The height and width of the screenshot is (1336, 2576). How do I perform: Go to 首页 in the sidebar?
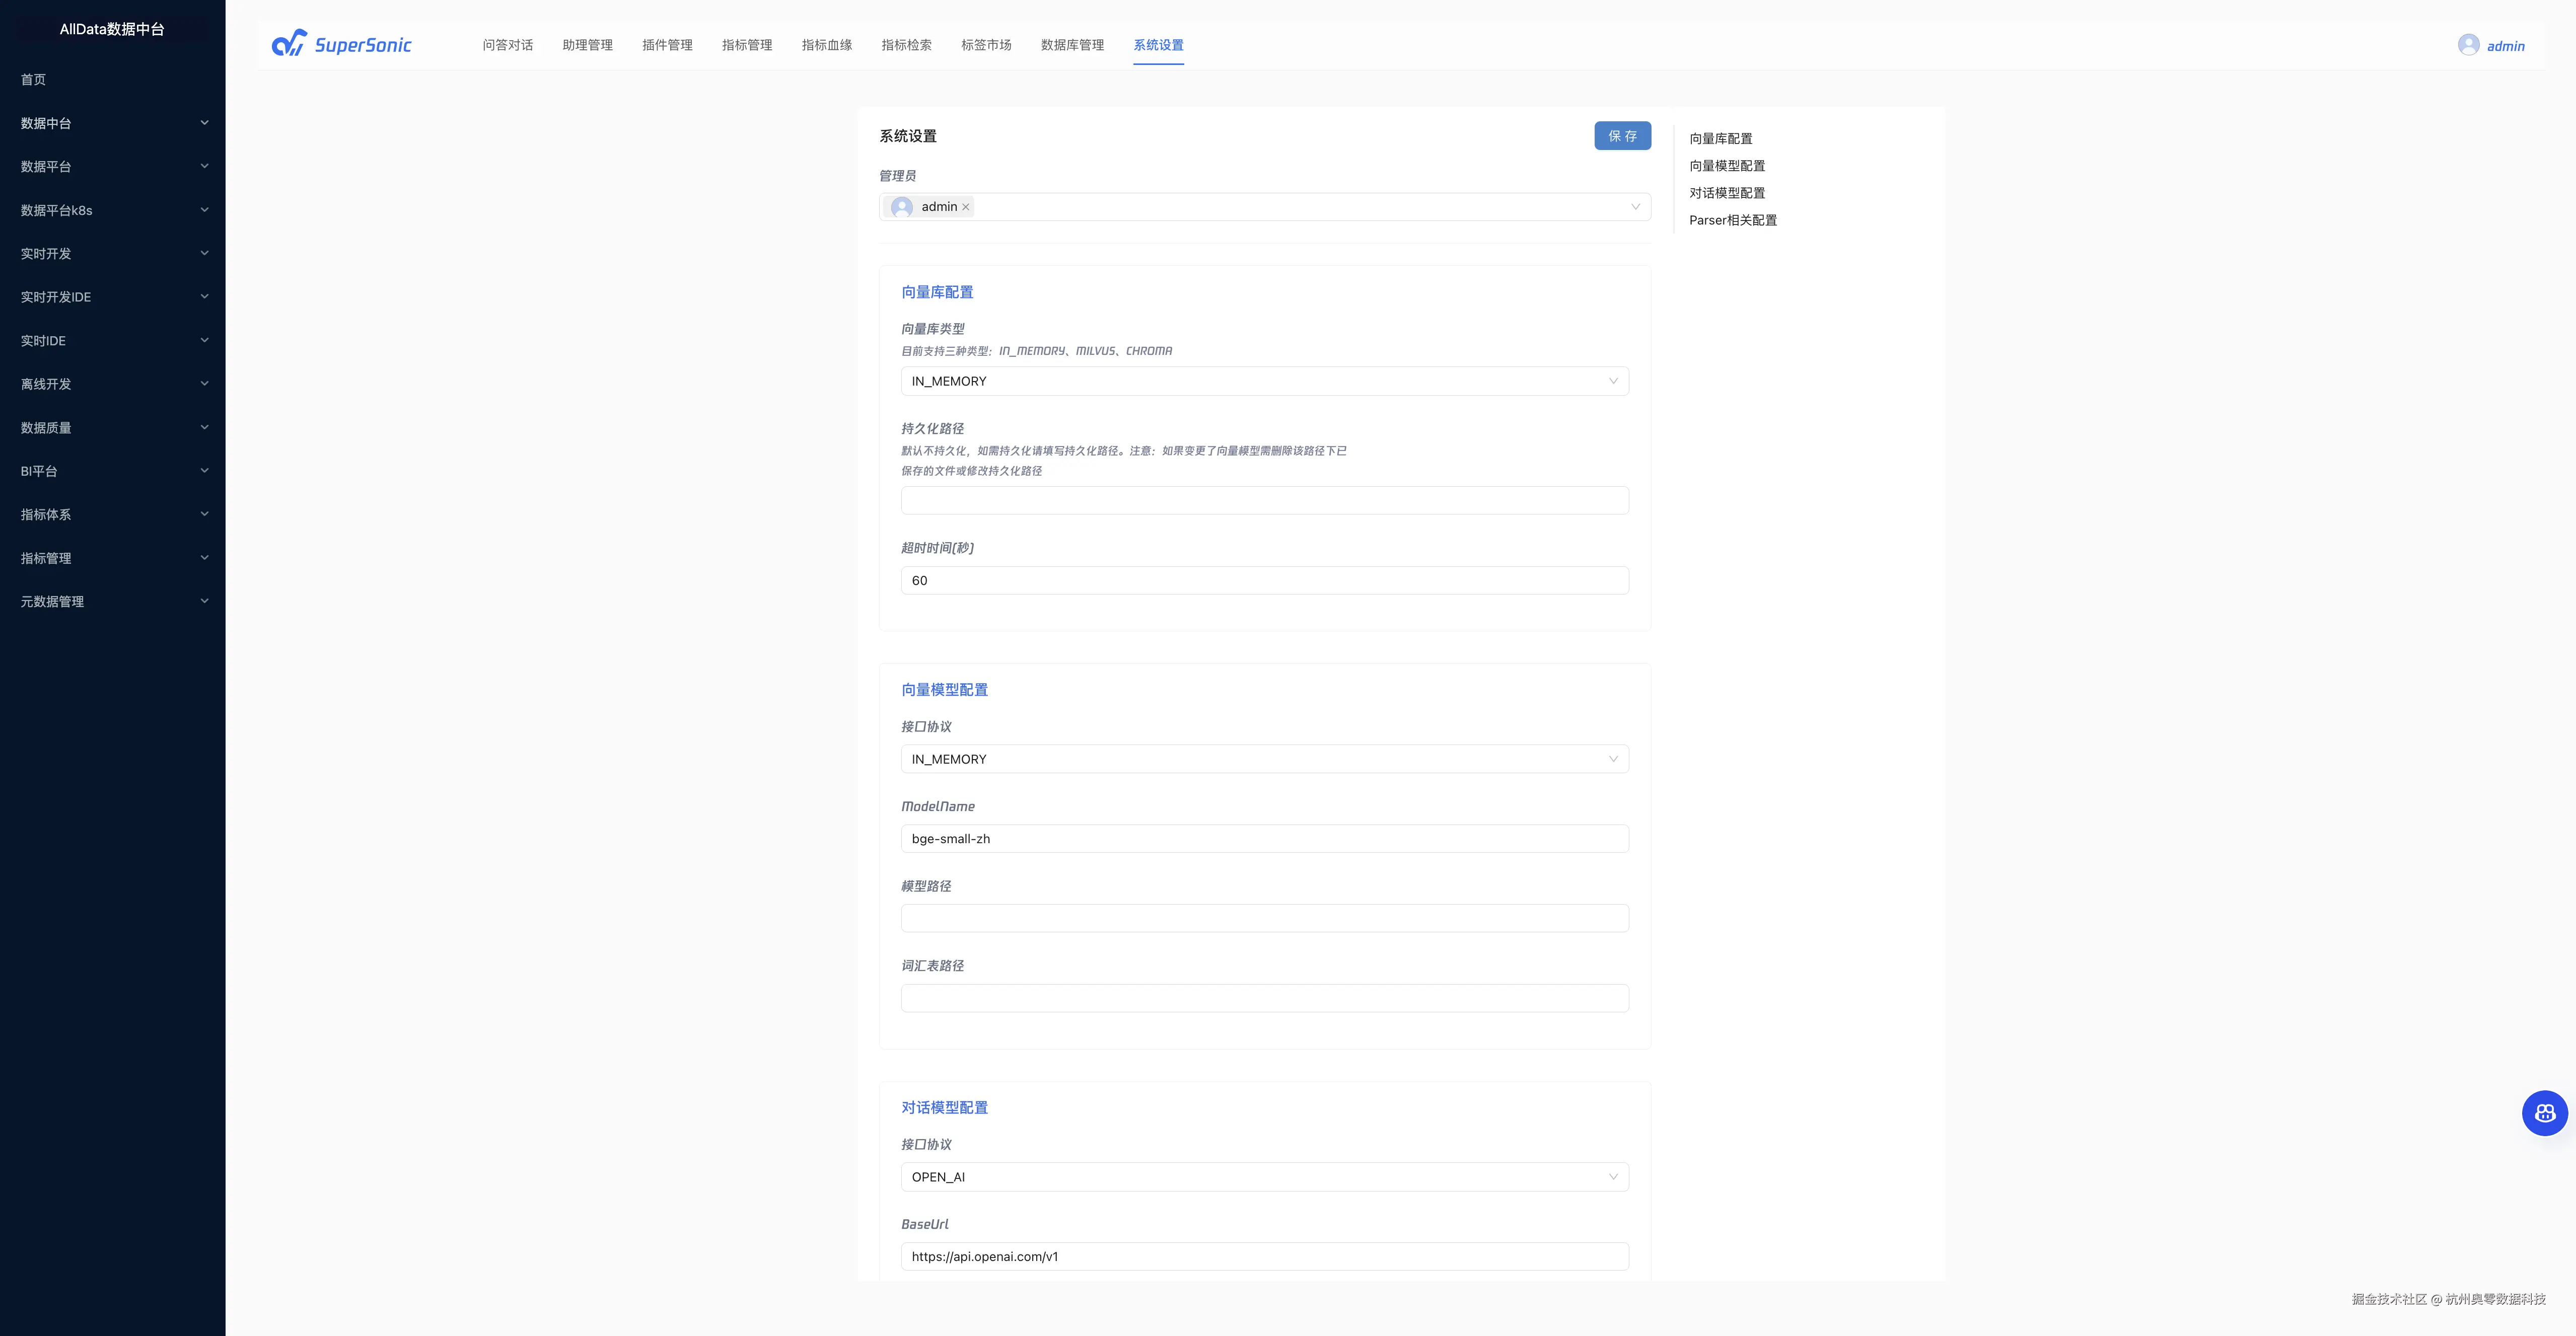(33, 79)
